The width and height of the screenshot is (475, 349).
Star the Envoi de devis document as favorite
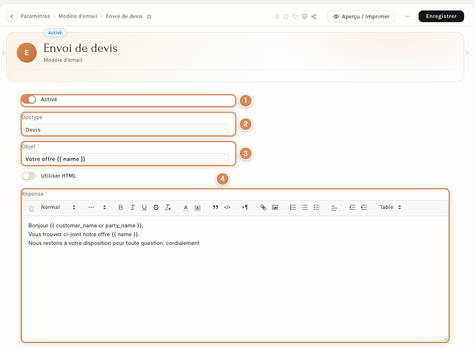(x=149, y=17)
